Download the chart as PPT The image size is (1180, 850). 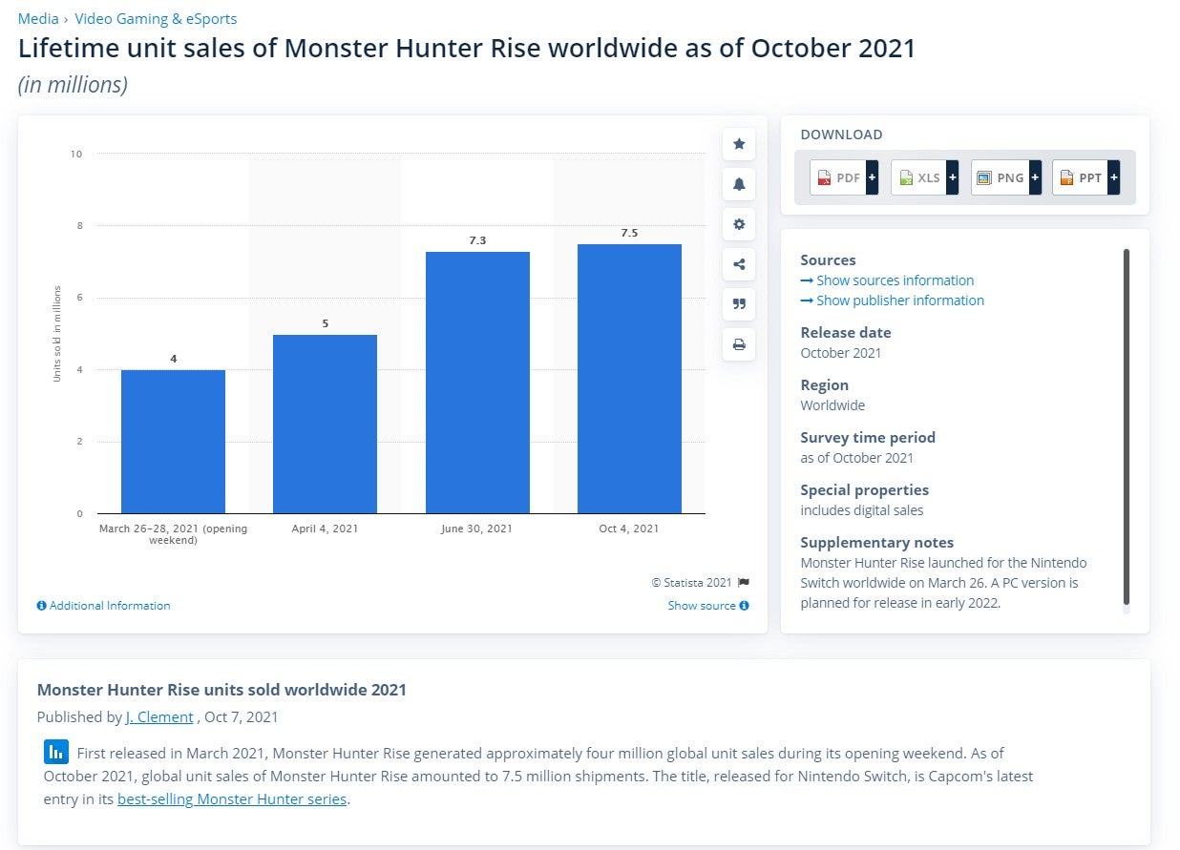[x=1086, y=177]
